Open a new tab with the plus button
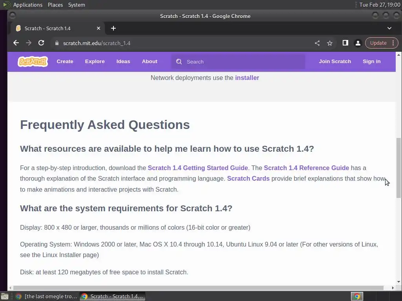Screen dimensions: 402x301 coord(113,28)
